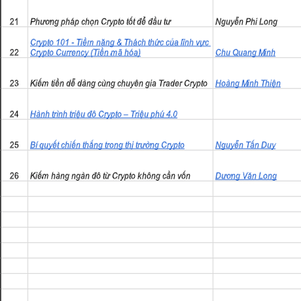Screen dimensions: 301x301
Task: Open Chu Quang Minh author link
Action: [x=245, y=53]
